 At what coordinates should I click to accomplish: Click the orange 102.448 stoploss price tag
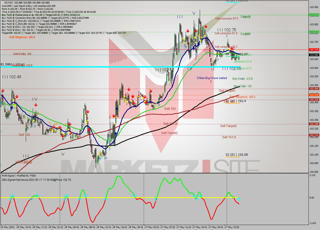[x=314, y=95]
